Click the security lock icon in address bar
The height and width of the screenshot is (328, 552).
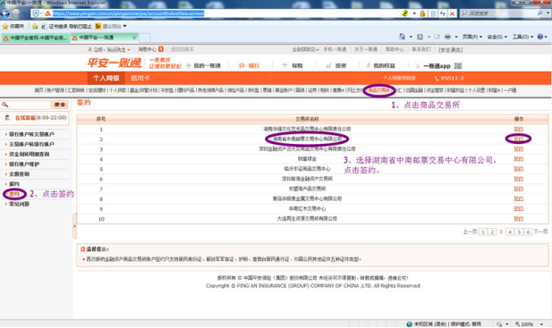tap(422, 13)
